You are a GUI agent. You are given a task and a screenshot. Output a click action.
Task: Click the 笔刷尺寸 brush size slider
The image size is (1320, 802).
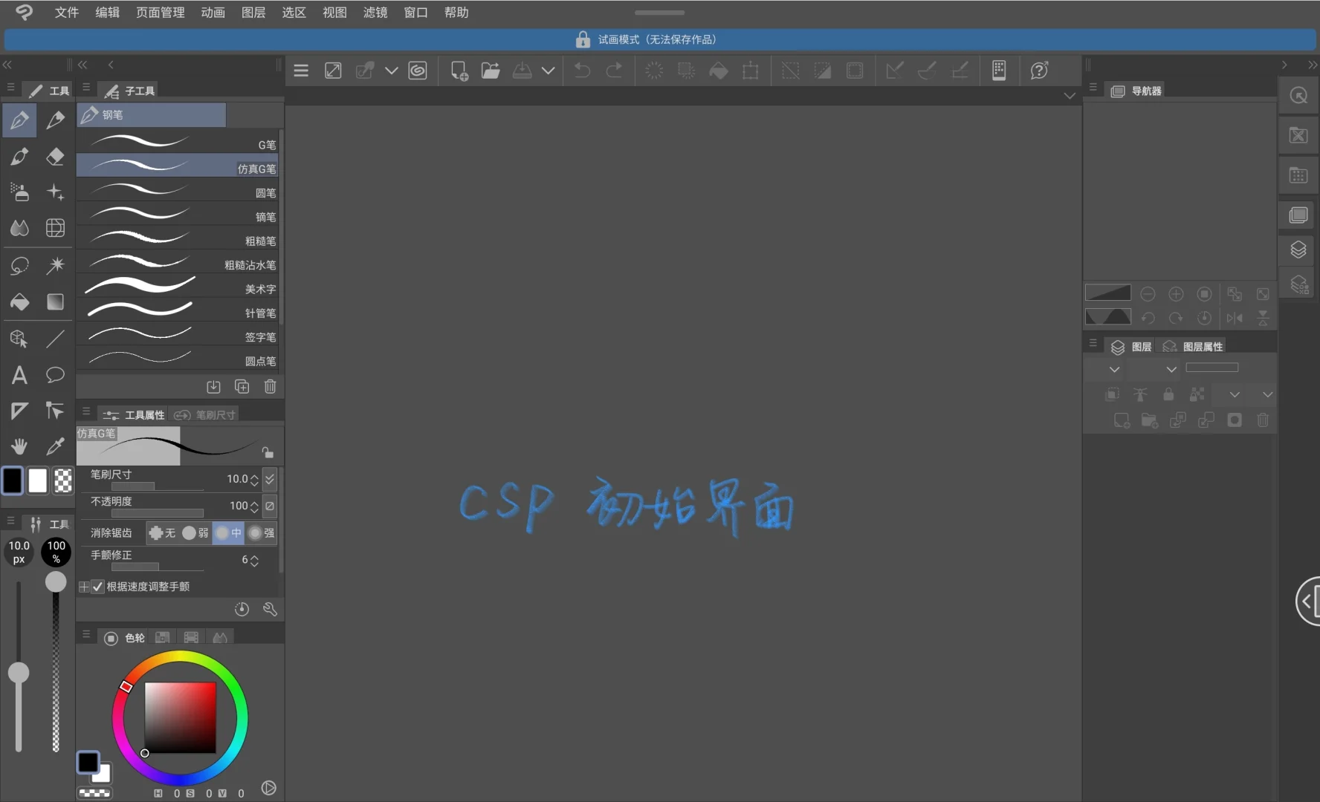(158, 486)
